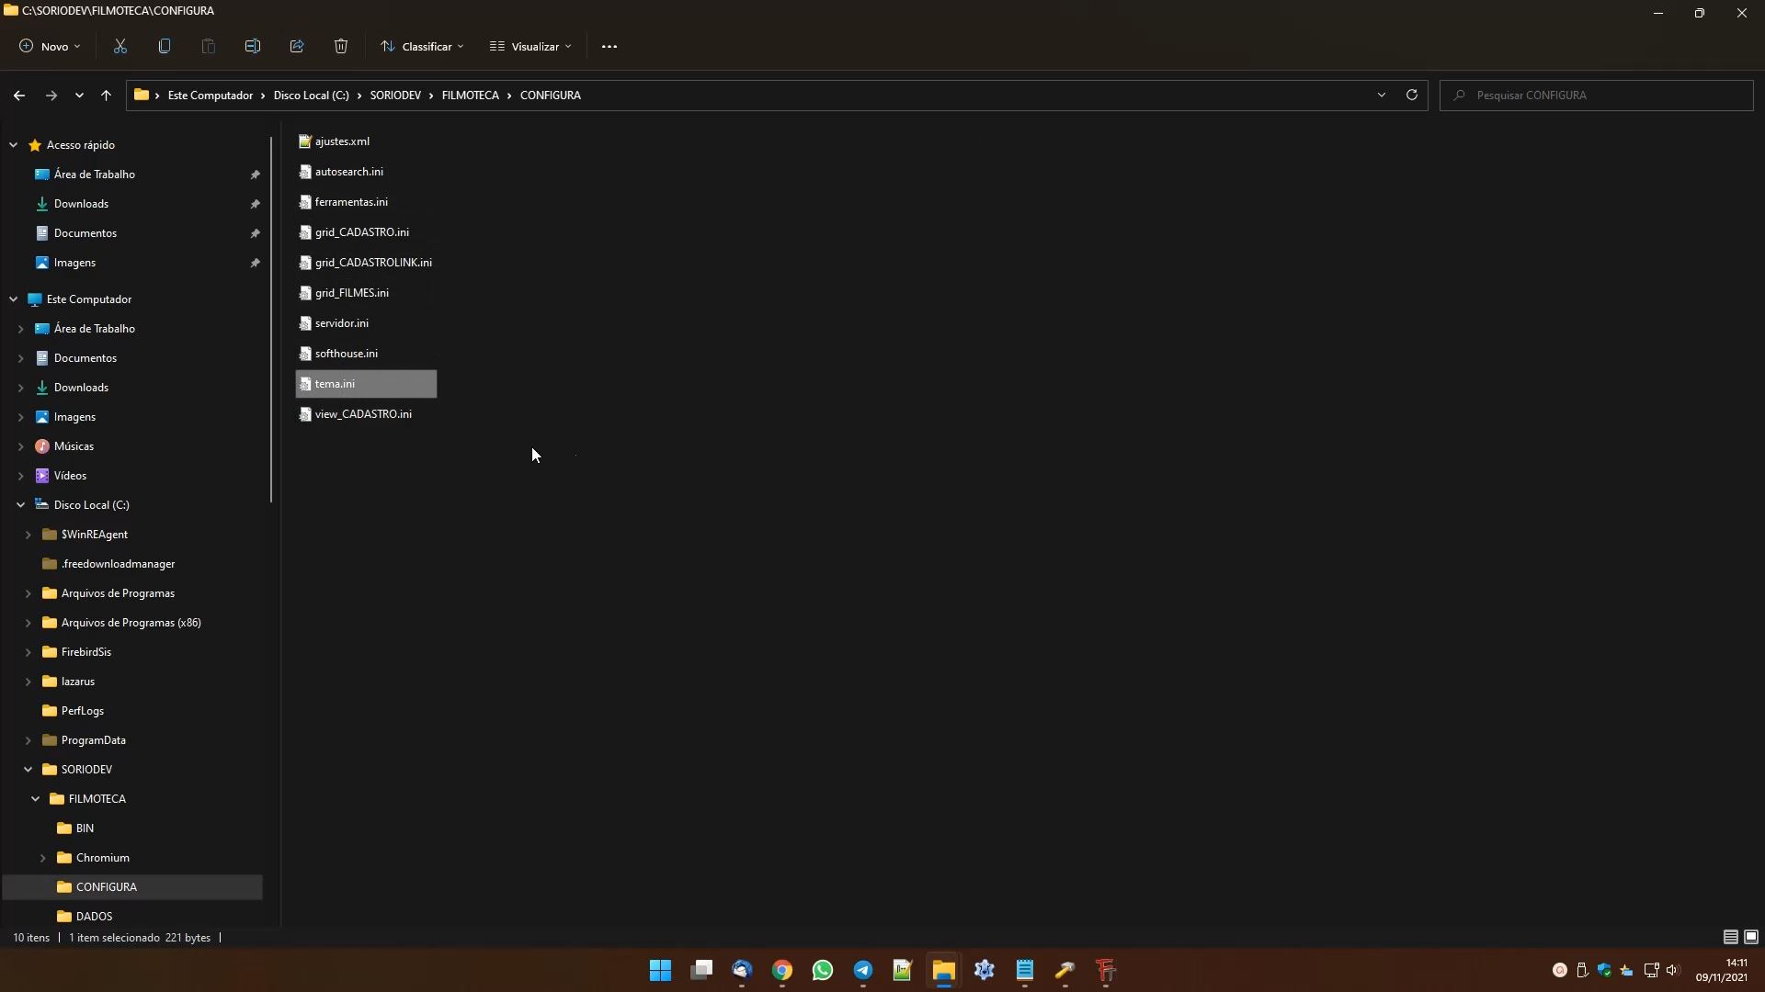Collapse the SORIODEV folder in tree
The image size is (1765, 992).
28,770
